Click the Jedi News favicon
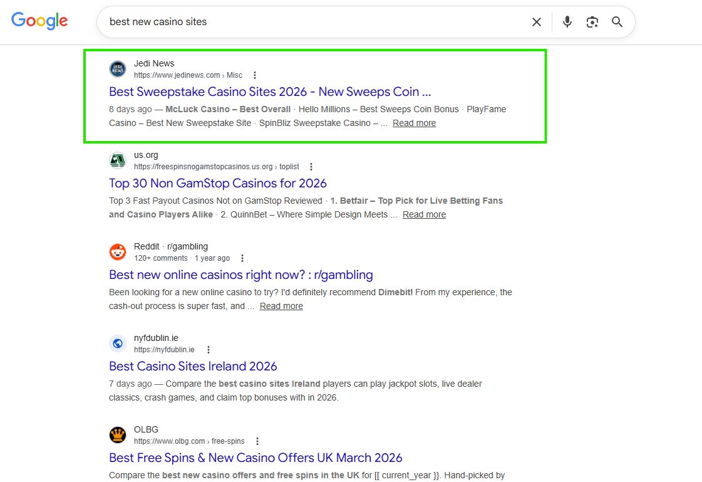Viewport: 702px width, 482px height. point(118,69)
